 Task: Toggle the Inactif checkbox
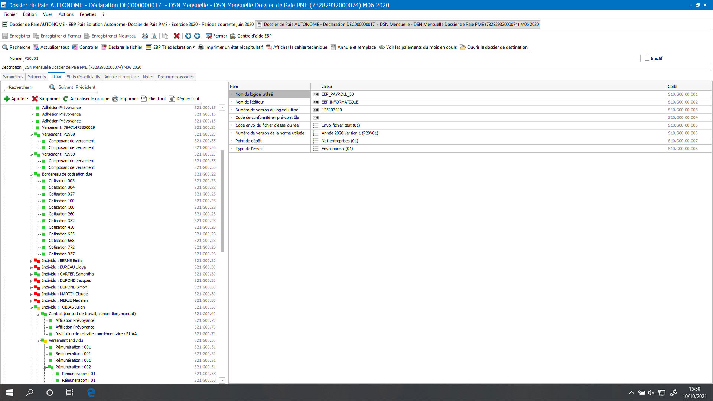[647, 58]
